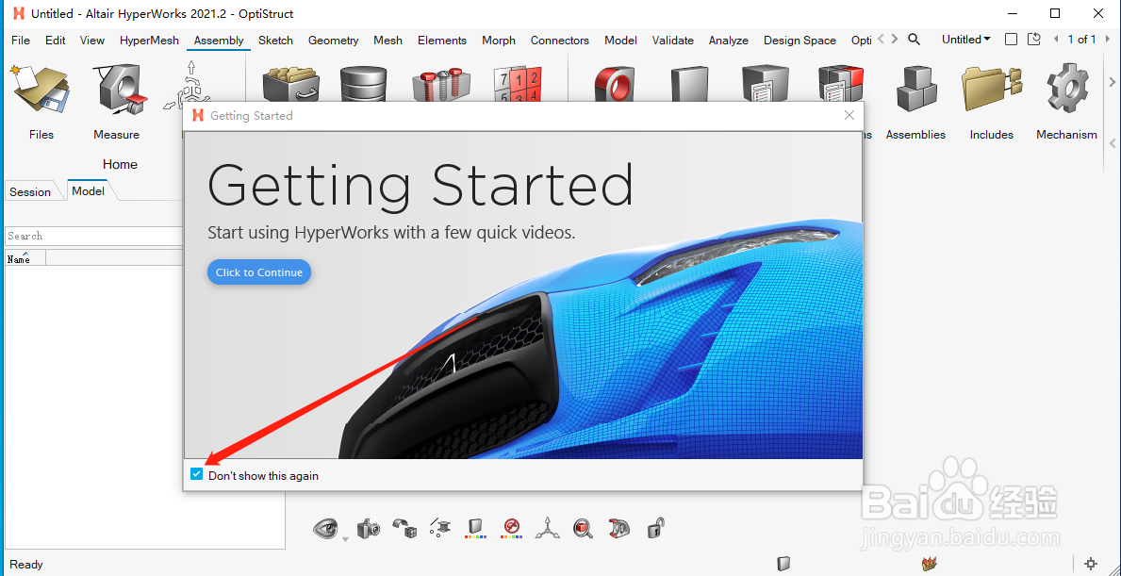Open the Includes tool
The image size is (1121, 576).
coord(992,88)
